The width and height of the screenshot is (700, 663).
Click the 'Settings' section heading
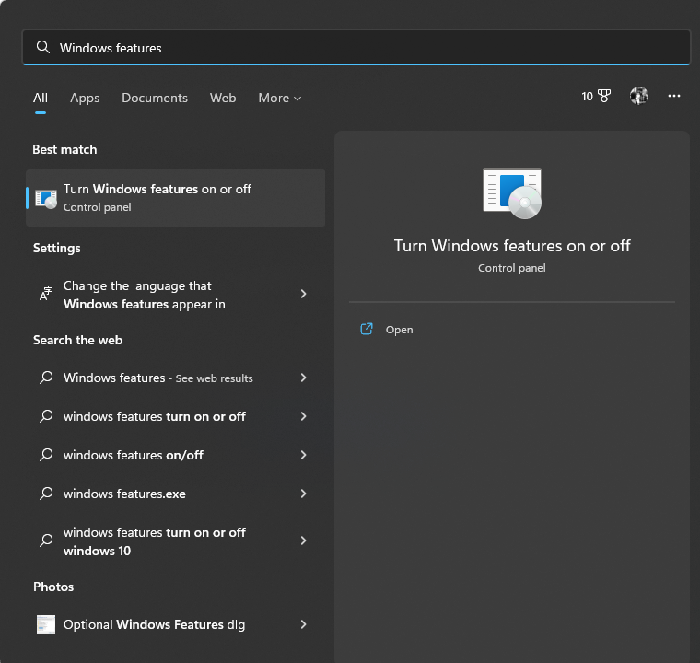tap(57, 248)
